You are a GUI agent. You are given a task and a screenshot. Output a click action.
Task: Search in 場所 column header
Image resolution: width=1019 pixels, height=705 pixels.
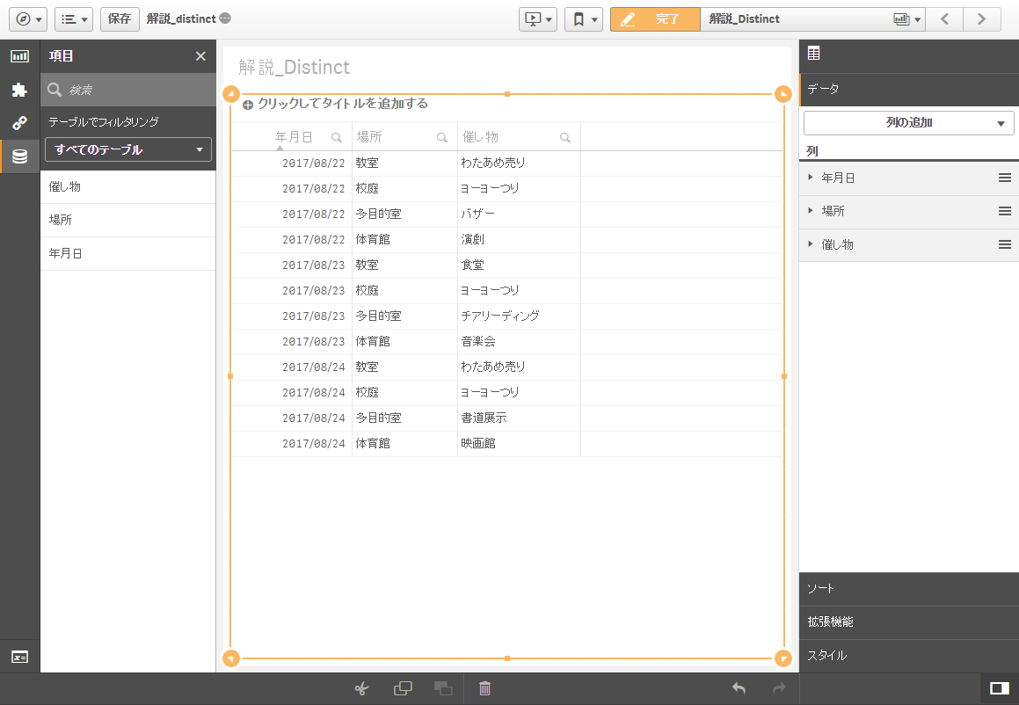[x=442, y=137]
